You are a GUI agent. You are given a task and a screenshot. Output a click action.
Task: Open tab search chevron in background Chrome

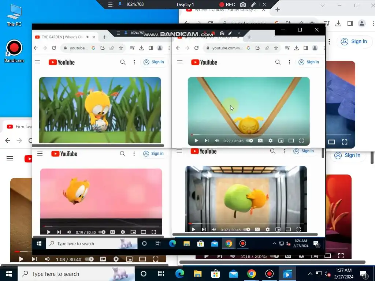coord(322,5)
